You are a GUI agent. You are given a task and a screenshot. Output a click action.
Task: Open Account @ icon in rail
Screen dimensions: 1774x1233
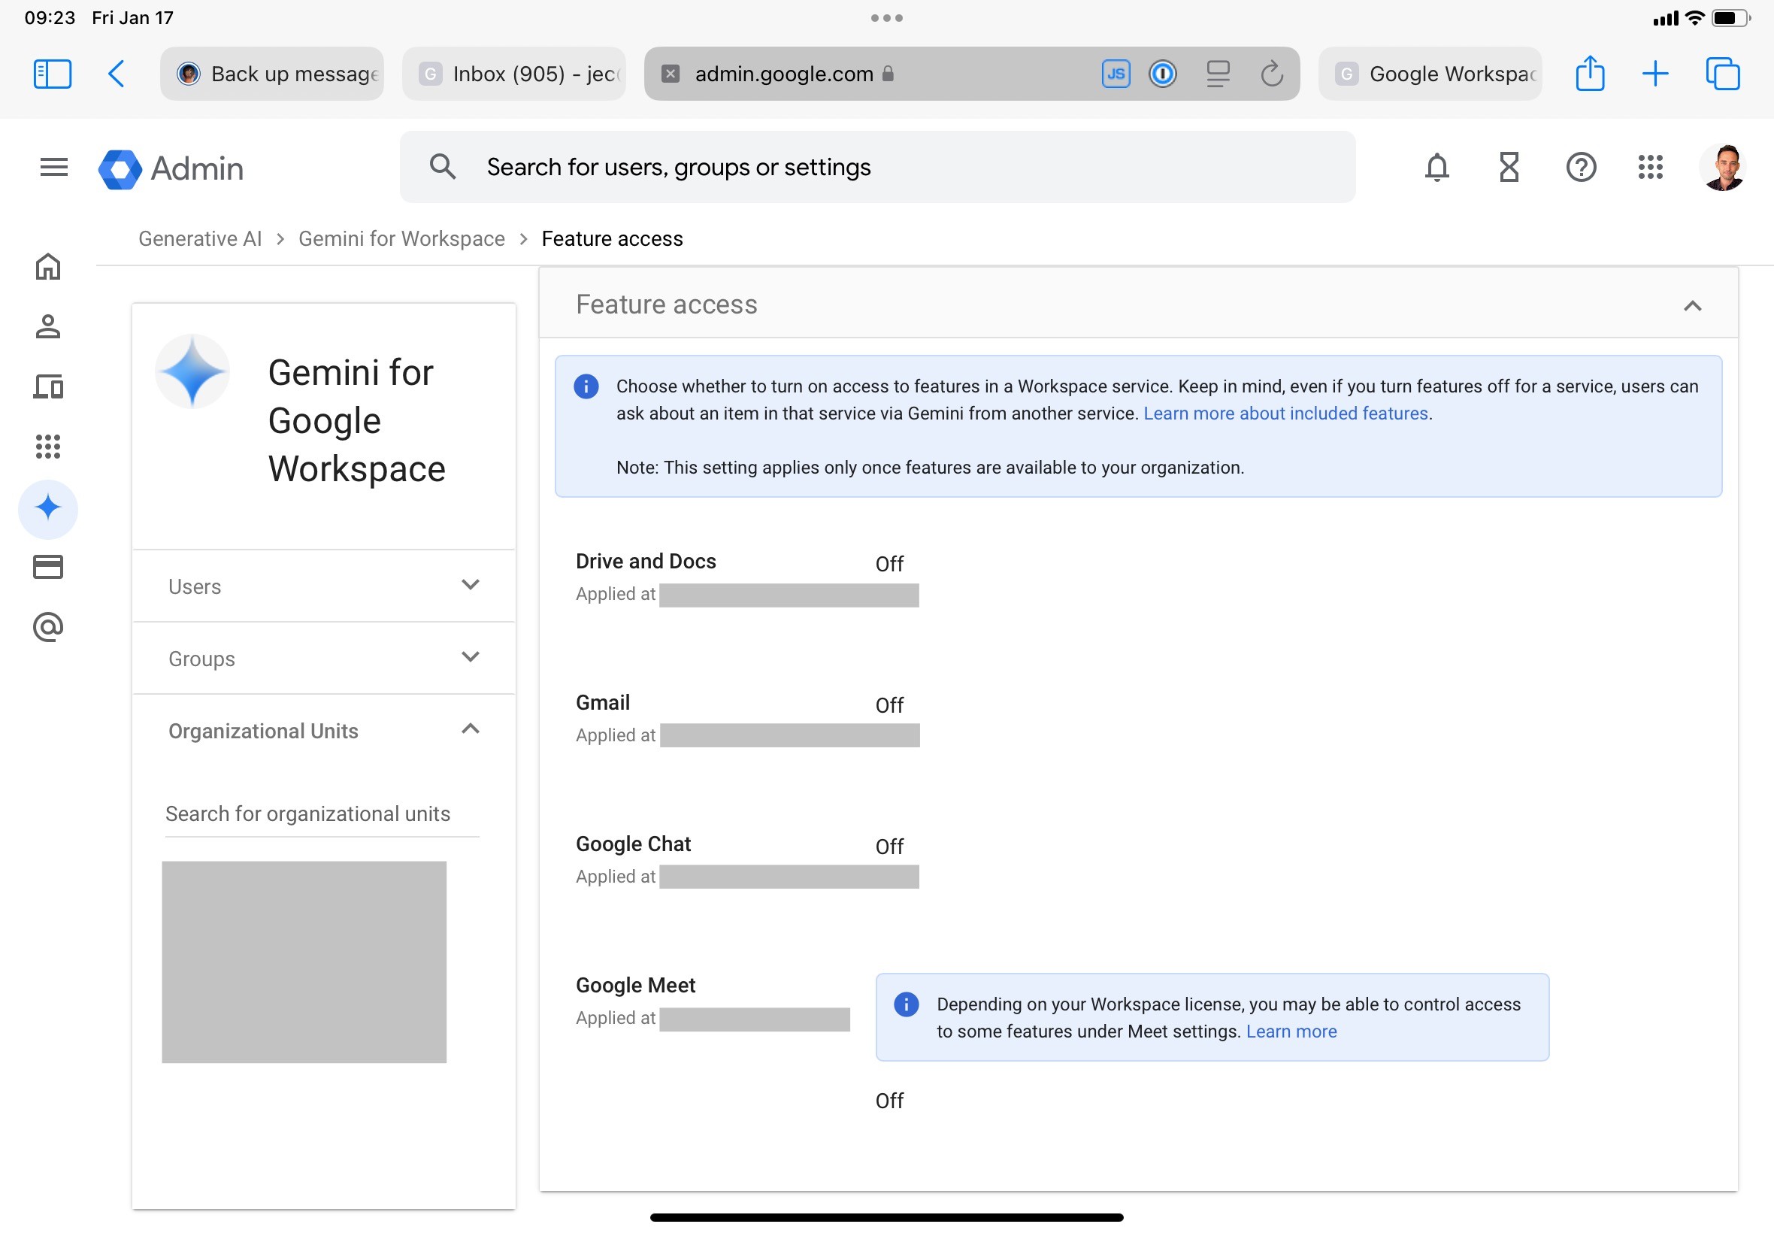tap(48, 627)
